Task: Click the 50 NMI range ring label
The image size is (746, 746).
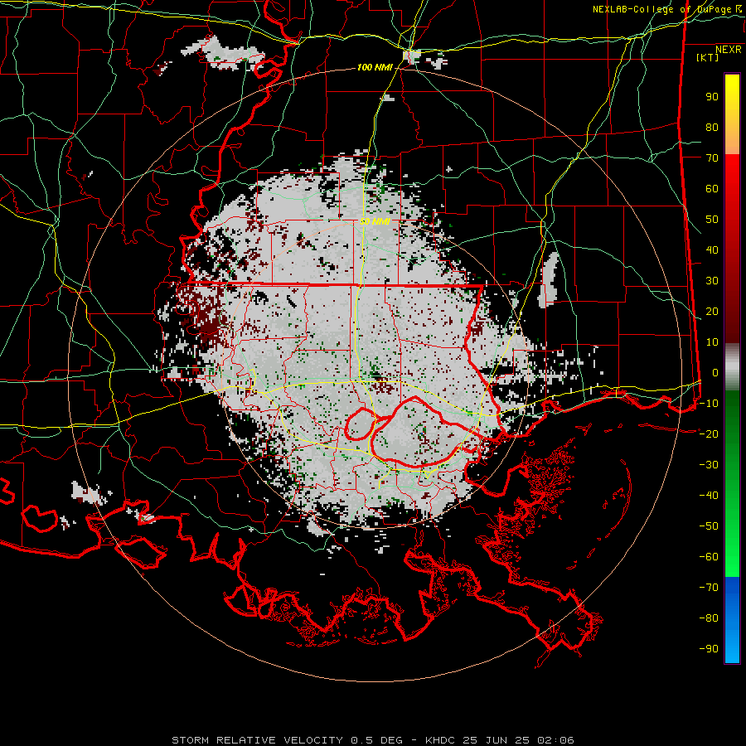Action: 375,221
